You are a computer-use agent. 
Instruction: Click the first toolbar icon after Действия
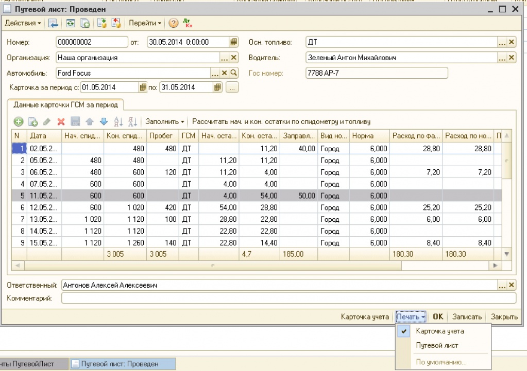53,23
